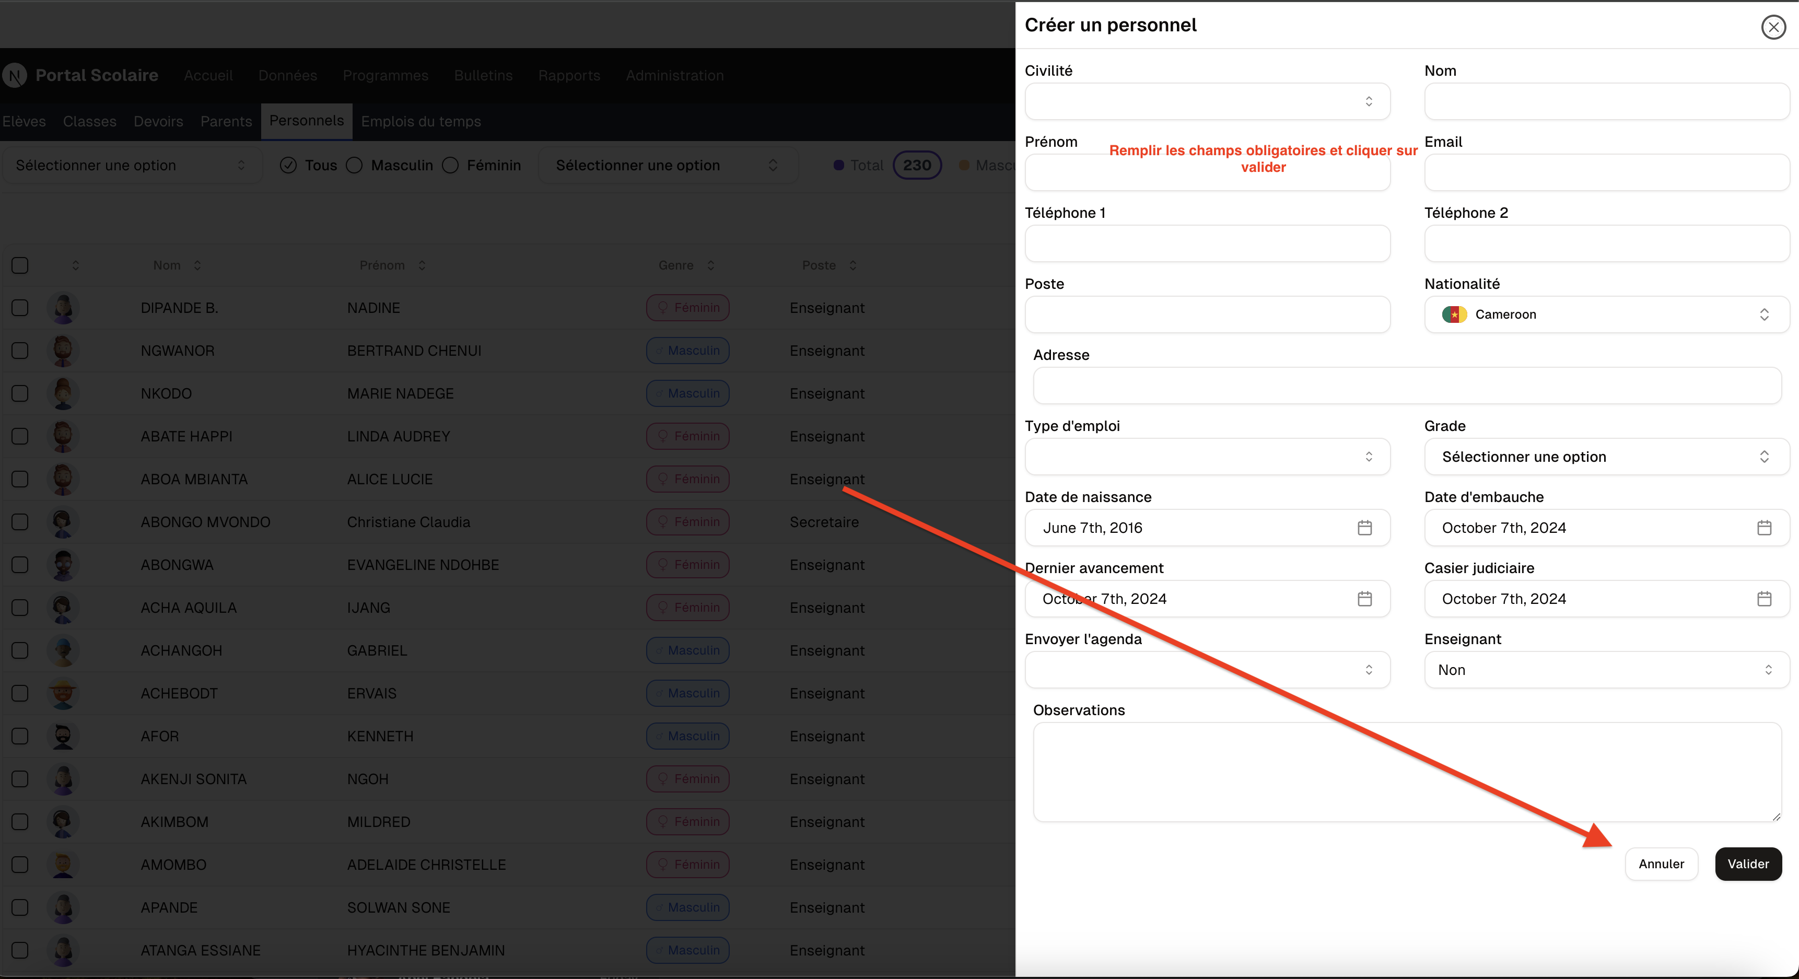Image resolution: width=1799 pixels, height=979 pixels.
Task: Click the Téléphone 1 input field
Action: (1207, 243)
